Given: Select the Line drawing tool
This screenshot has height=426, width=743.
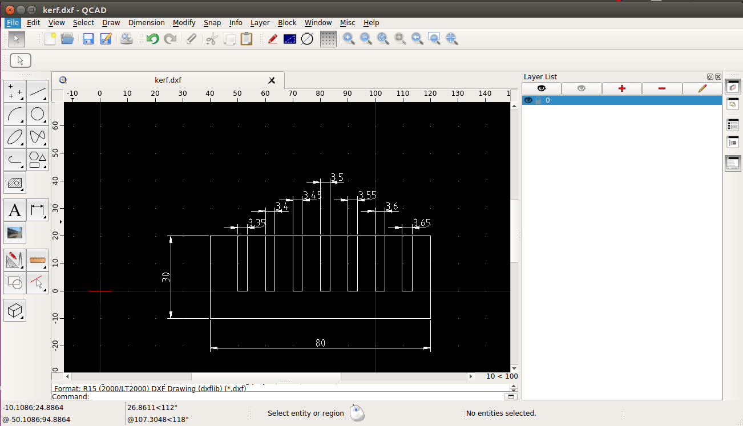Looking at the screenshot, I should [38, 91].
